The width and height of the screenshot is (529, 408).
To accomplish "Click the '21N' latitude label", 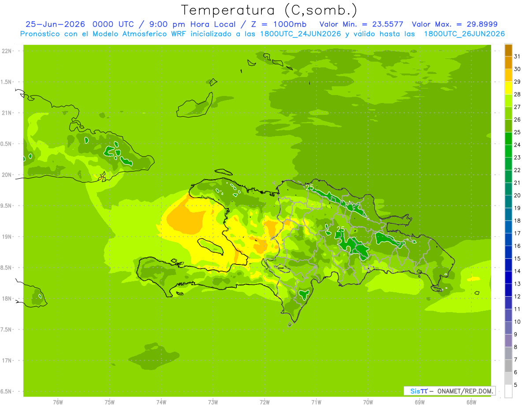I will pyautogui.click(x=7, y=113).
